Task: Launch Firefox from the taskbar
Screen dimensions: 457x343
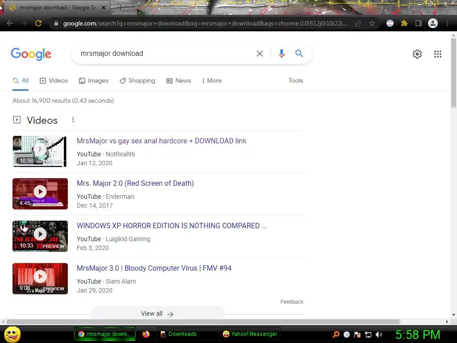Action: click(146, 334)
